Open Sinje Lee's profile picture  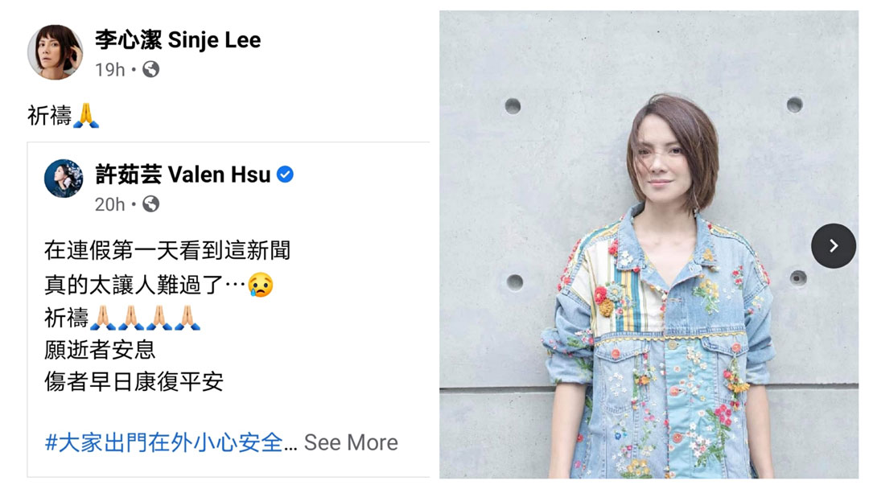pyautogui.click(x=55, y=52)
